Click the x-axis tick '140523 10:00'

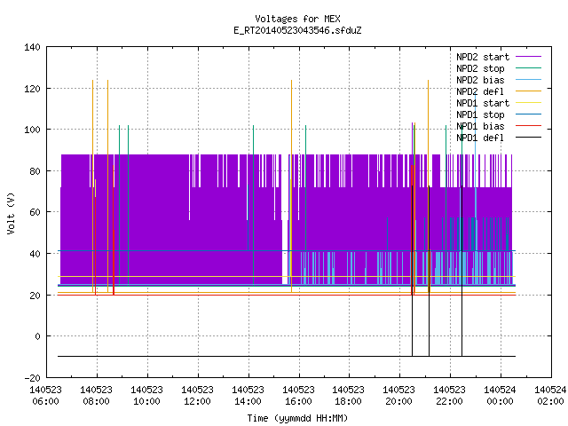(x=146, y=396)
